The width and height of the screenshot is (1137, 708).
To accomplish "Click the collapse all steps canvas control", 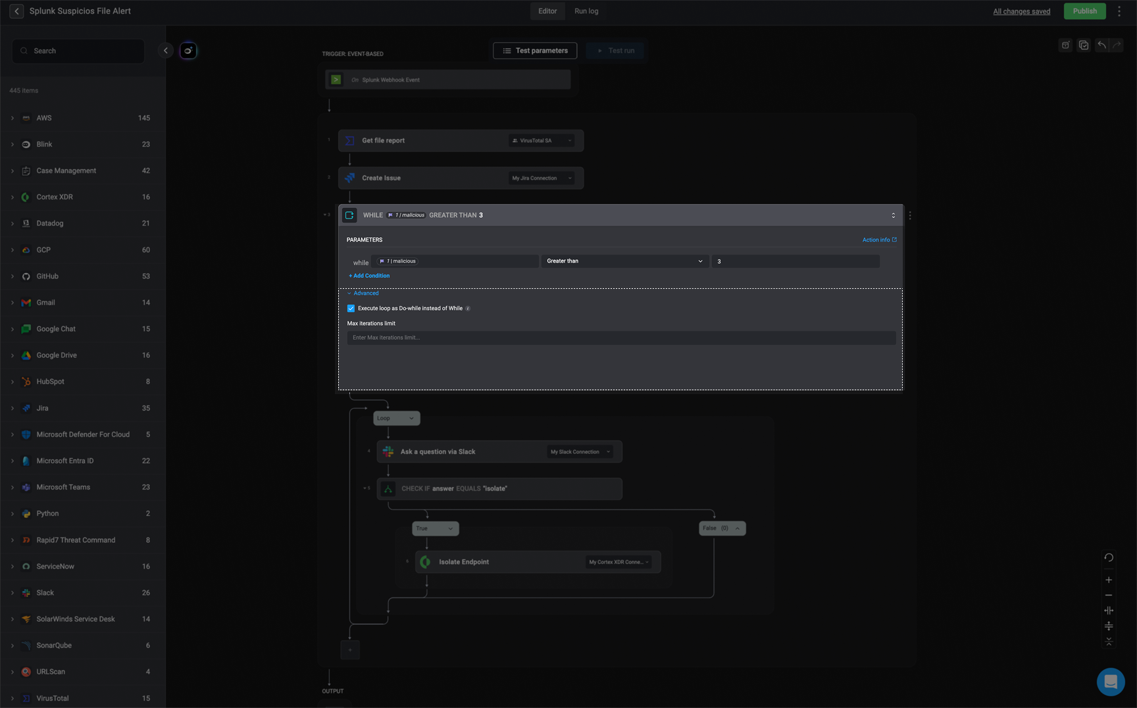I will [x=1109, y=641].
